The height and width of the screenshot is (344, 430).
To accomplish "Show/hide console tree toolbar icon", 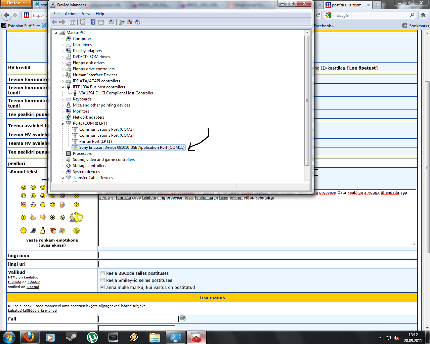I will [72, 22].
